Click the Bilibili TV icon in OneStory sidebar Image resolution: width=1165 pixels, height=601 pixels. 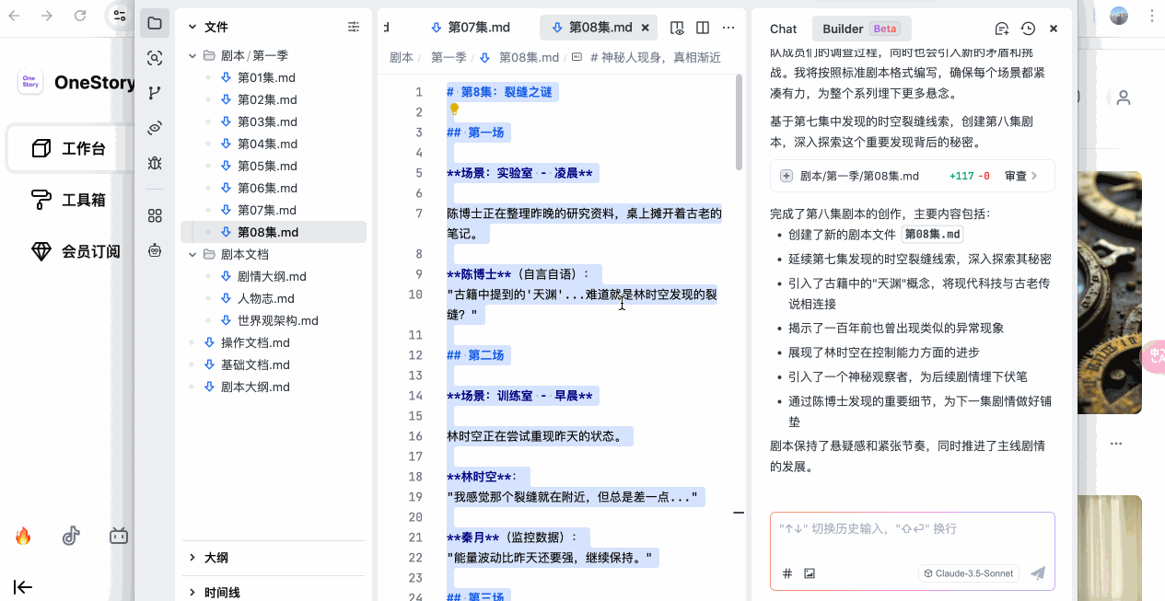[119, 537]
